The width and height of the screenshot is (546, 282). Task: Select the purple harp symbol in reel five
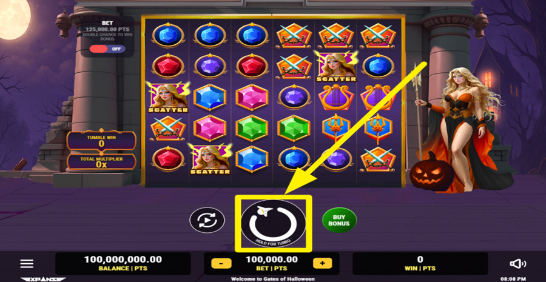[x=335, y=97]
